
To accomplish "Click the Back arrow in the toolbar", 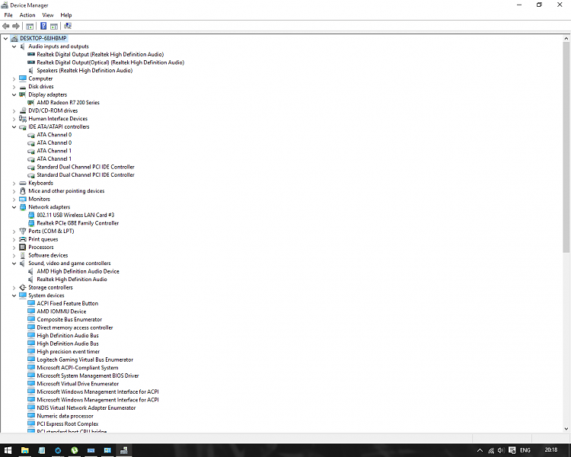I will click(x=5, y=26).
